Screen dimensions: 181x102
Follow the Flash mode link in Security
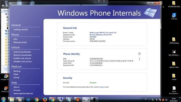pyautogui.click(x=102, y=87)
